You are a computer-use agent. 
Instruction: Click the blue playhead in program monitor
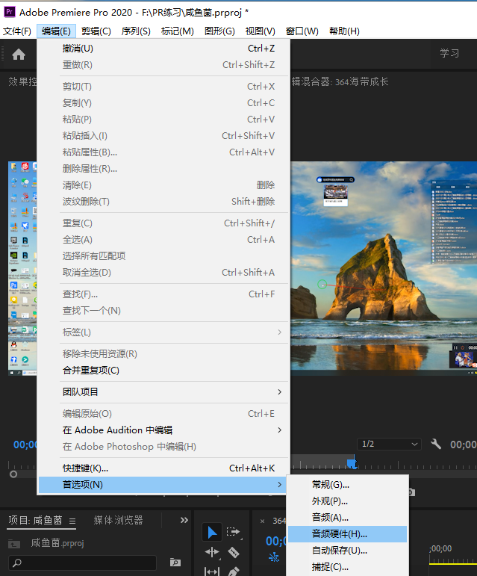coord(352,463)
